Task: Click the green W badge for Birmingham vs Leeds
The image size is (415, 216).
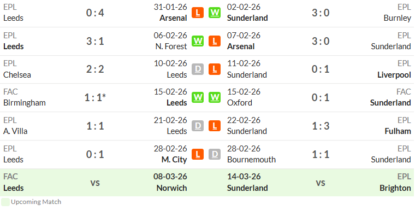Action: pyautogui.click(x=198, y=97)
